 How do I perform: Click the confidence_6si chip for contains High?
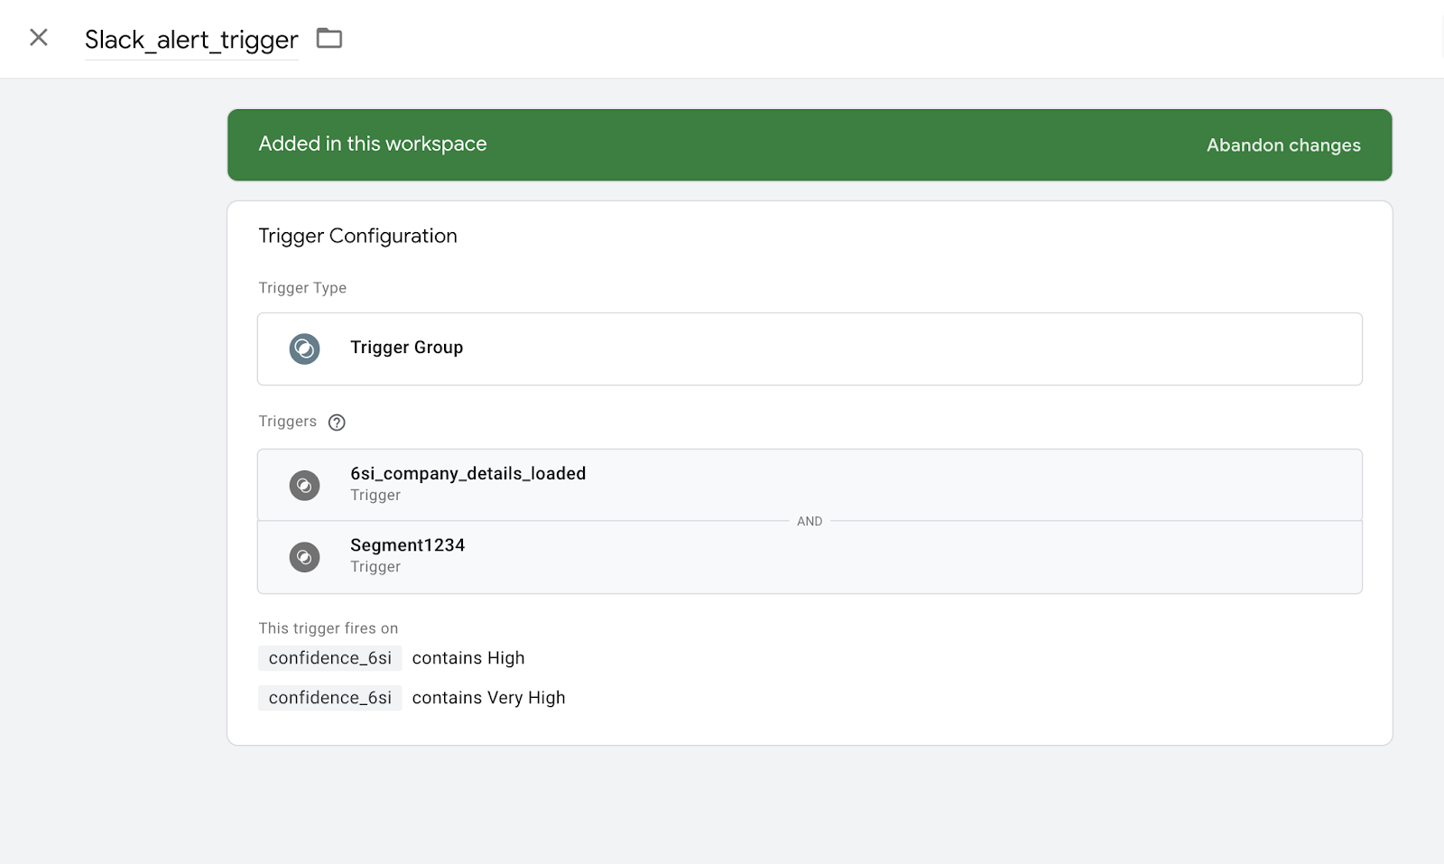pyautogui.click(x=330, y=658)
